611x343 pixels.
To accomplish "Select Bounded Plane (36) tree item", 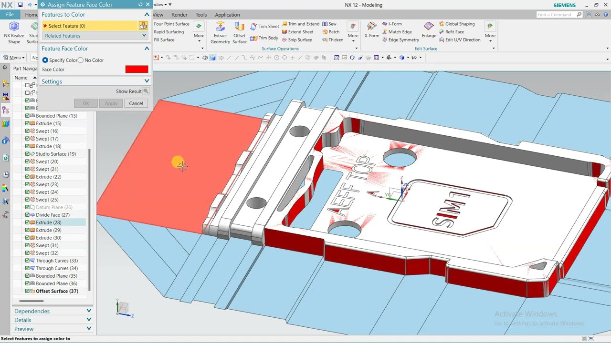I will click(56, 283).
